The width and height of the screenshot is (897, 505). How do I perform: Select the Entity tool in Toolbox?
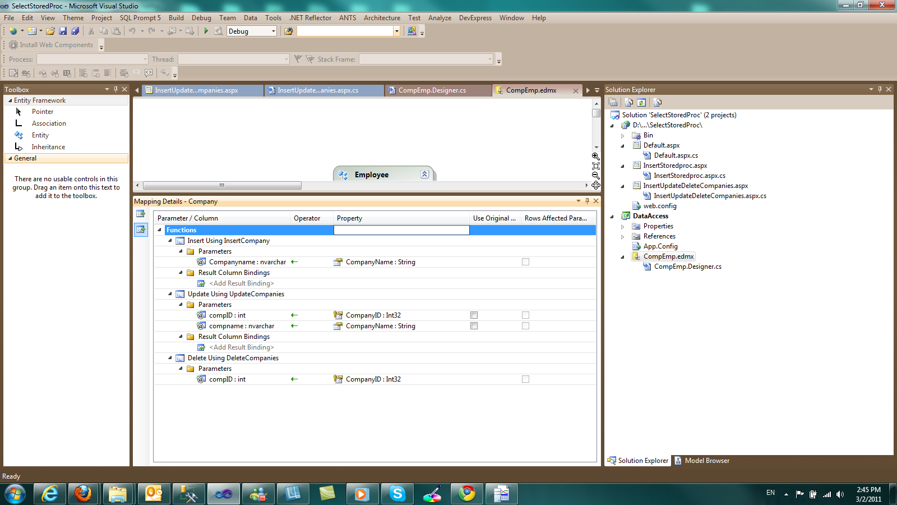(66, 135)
